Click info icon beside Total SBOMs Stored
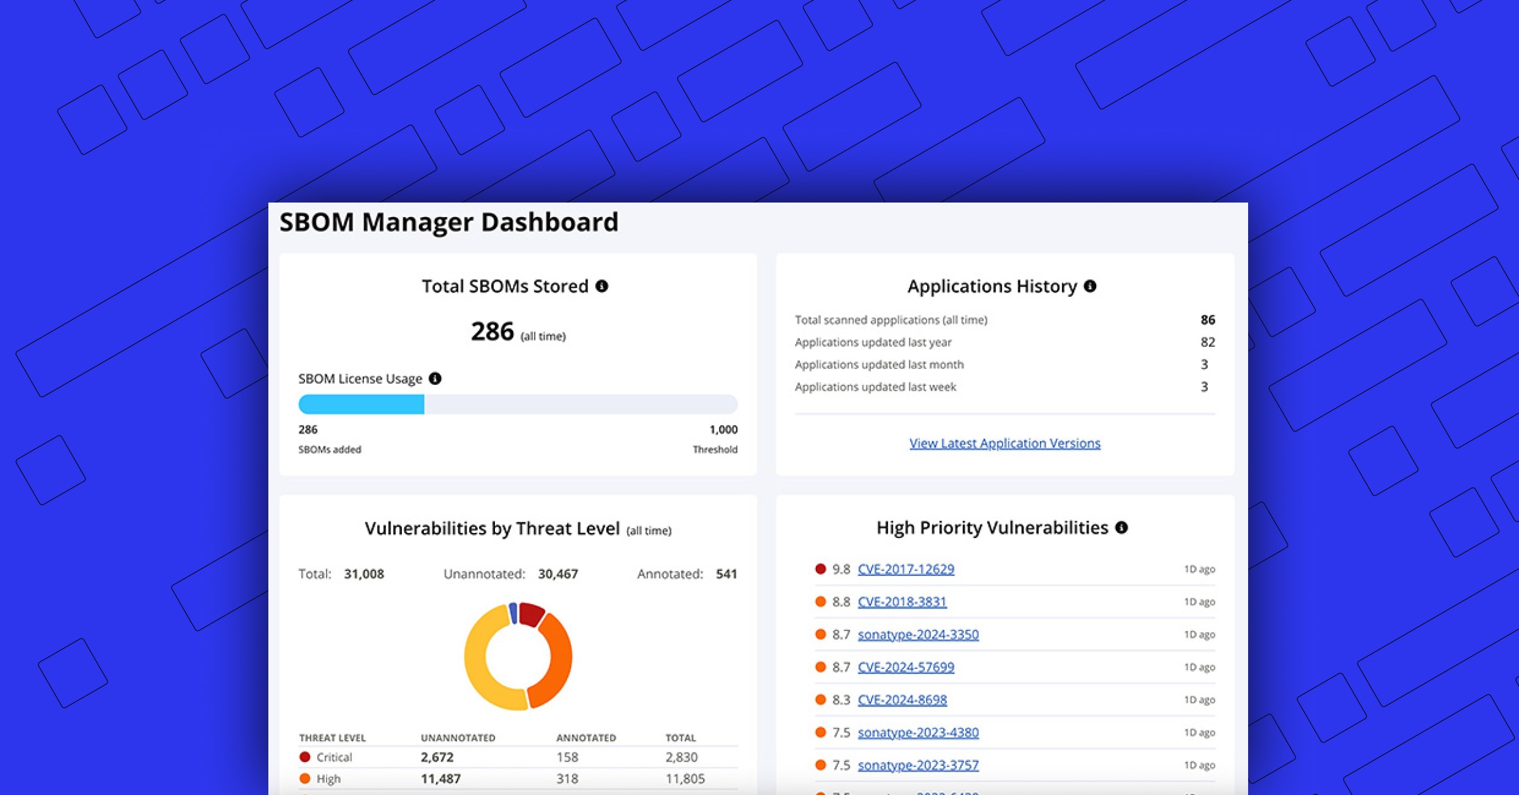1519x795 pixels. coord(602,286)
